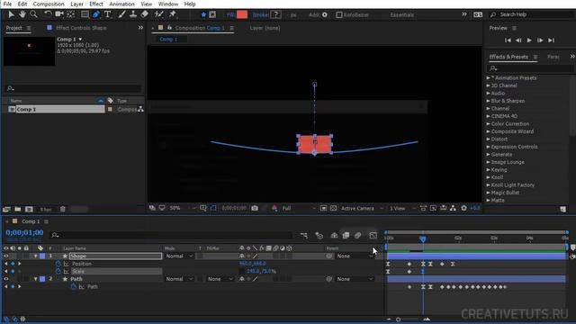Click the current time indicator marker
Viewport: 576px width, 324px height.
[x=423, y=239]
